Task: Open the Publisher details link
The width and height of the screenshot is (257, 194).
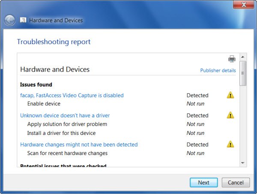Action: pos(218,71)
